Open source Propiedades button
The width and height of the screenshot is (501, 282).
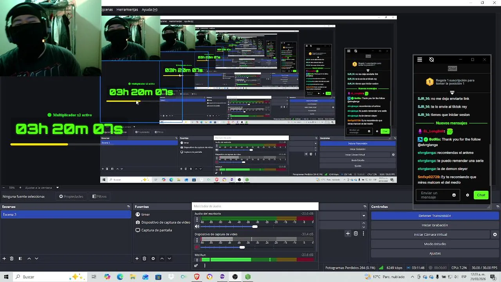coord(71,197)
